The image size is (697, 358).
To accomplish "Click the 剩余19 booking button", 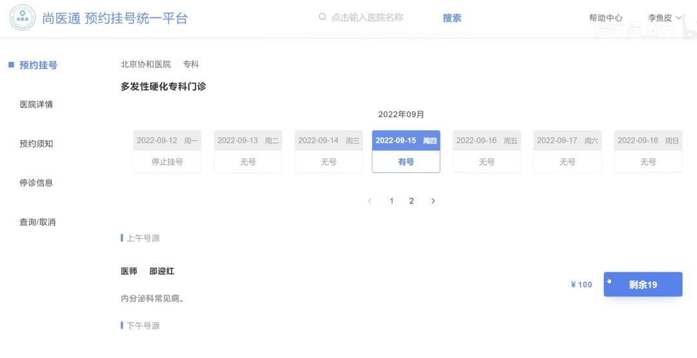I will pos(643,284).
